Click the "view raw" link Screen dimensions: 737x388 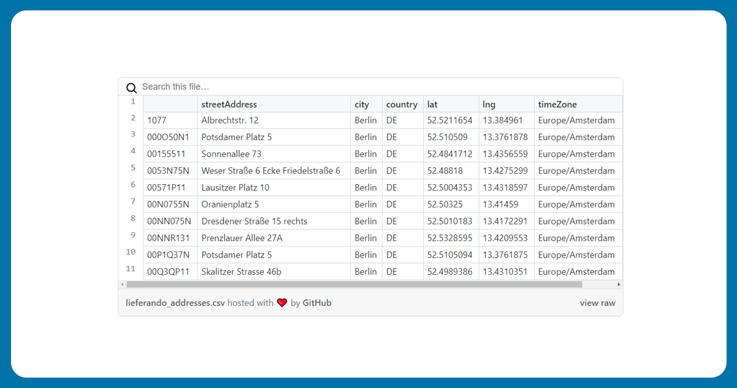[597, 303]
